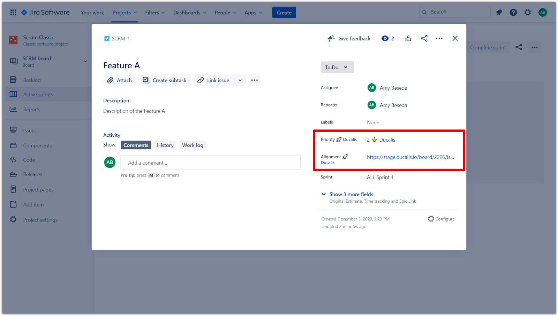Open the Ducalis alignment link
This screenshot has height=316, width=558.
point(410,157)
